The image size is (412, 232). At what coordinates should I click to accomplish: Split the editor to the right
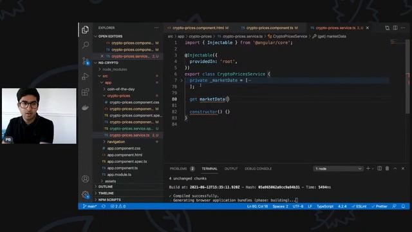coord(395,28)
